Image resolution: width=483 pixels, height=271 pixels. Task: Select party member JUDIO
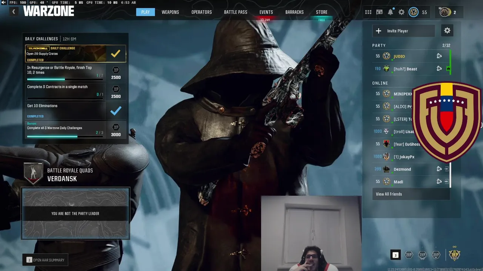411,56
